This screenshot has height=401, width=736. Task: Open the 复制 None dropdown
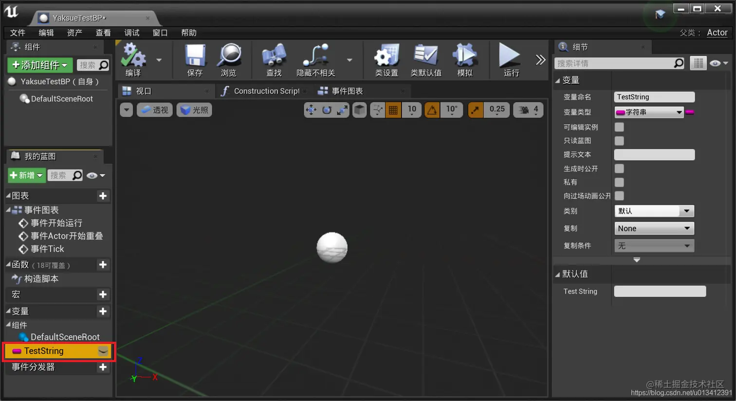coord(654,228)
